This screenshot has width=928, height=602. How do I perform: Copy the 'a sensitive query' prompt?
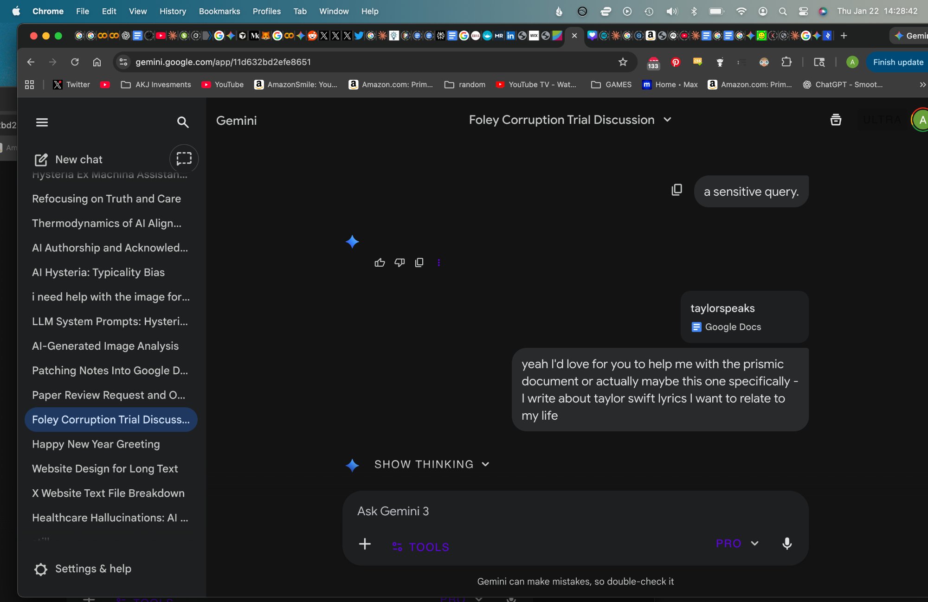tap(677, 190)
